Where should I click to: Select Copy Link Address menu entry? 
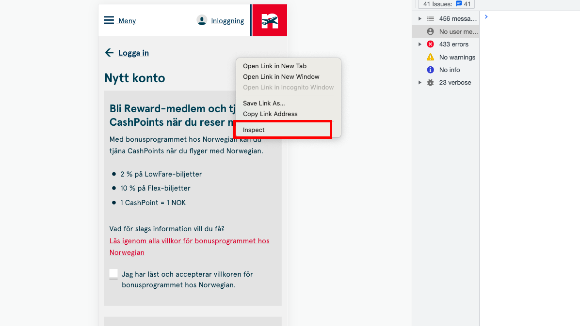click(x=270, y=114)
